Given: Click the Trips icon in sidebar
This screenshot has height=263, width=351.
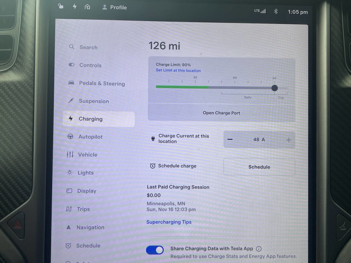Looking at the screenshot, I should click(x=69, y=209).
